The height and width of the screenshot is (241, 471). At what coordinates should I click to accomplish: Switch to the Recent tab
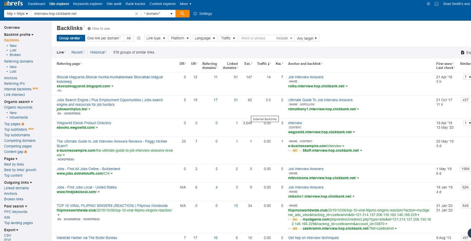pos(77,52)
